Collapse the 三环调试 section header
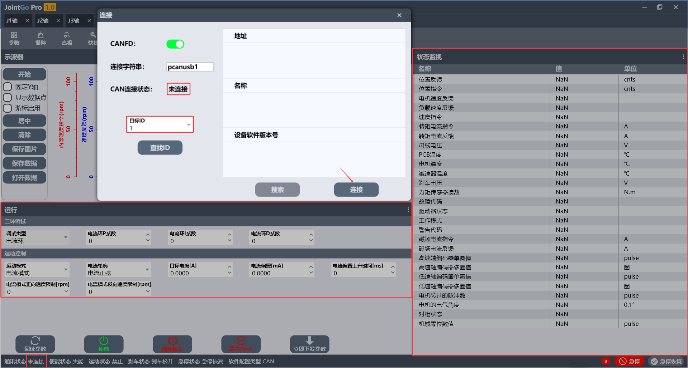The image size is (688, 368). 206,221
